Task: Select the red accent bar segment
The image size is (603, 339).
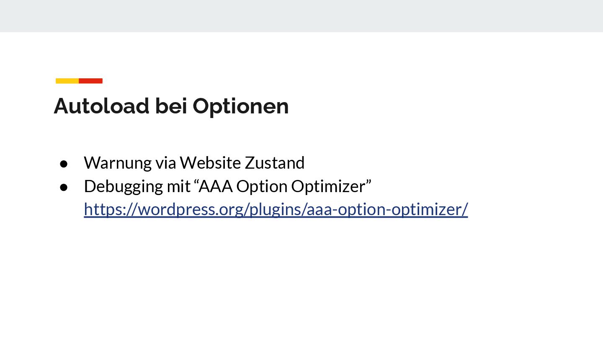Action: tap(91, 81)
